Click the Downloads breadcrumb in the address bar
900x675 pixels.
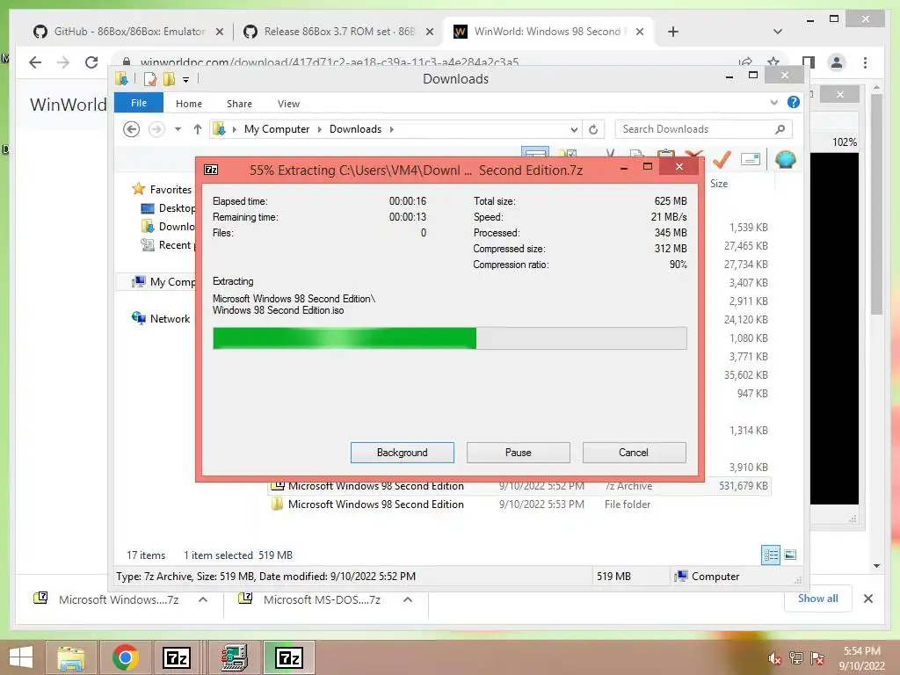[355, 129]
